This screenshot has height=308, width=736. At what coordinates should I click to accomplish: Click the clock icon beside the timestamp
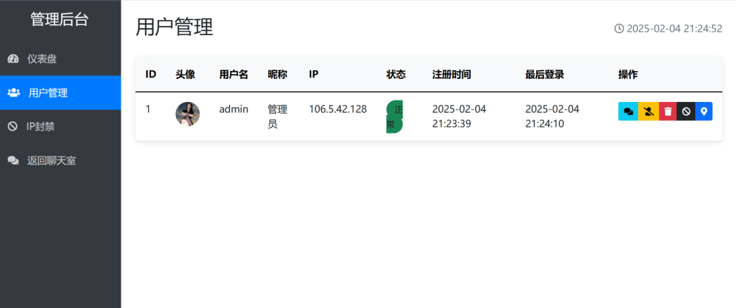(x=619, y=29)
